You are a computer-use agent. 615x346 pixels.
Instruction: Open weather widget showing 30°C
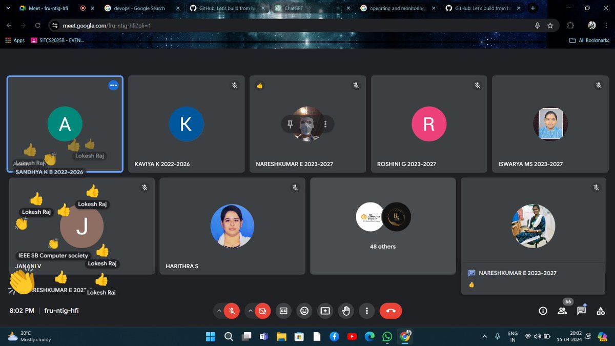[29, 336]
